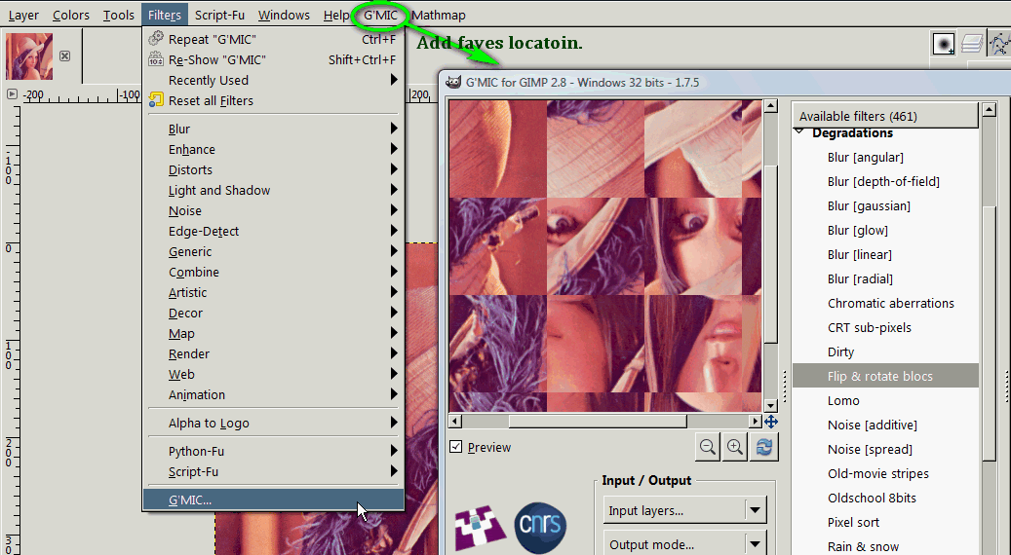Toggle the Preview checkbox
The height and width of the screenshot is (555, 1011).
click(456, 447)
